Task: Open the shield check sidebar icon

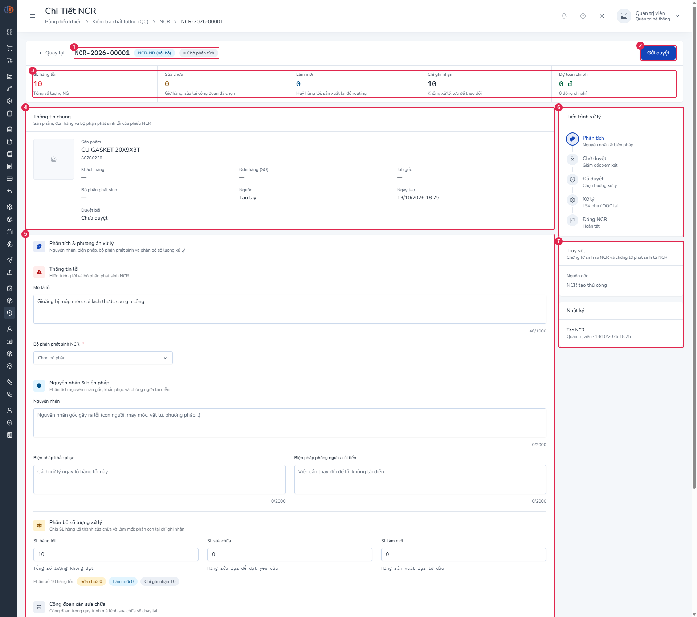Action: point(10,422)
